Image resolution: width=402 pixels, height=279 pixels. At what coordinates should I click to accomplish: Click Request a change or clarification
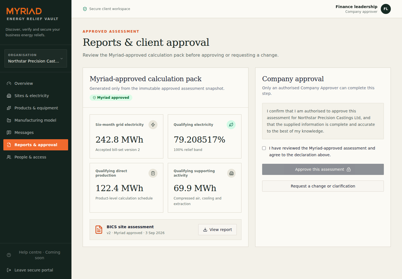click(x=323, y=186)
